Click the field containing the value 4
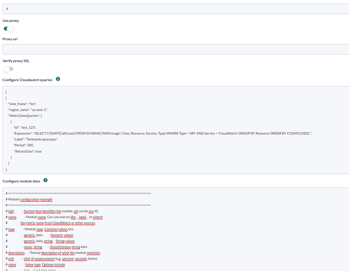Screen dimensions: 349x275 click(176, 9)
